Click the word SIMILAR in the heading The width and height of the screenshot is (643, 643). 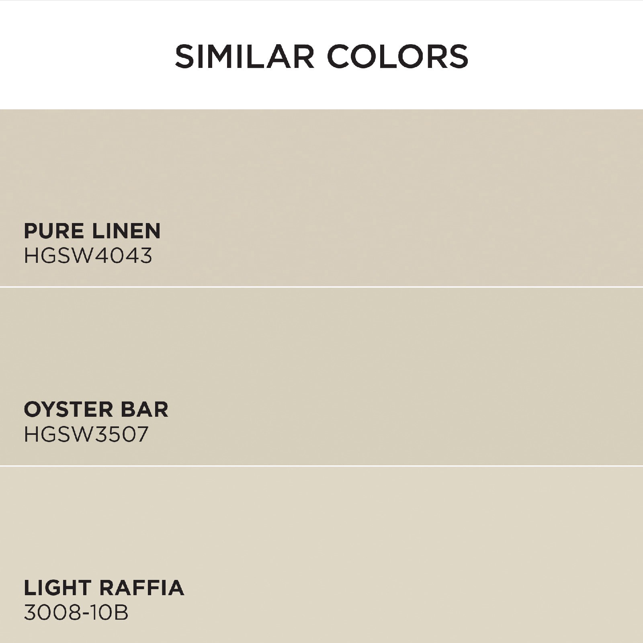244,57
